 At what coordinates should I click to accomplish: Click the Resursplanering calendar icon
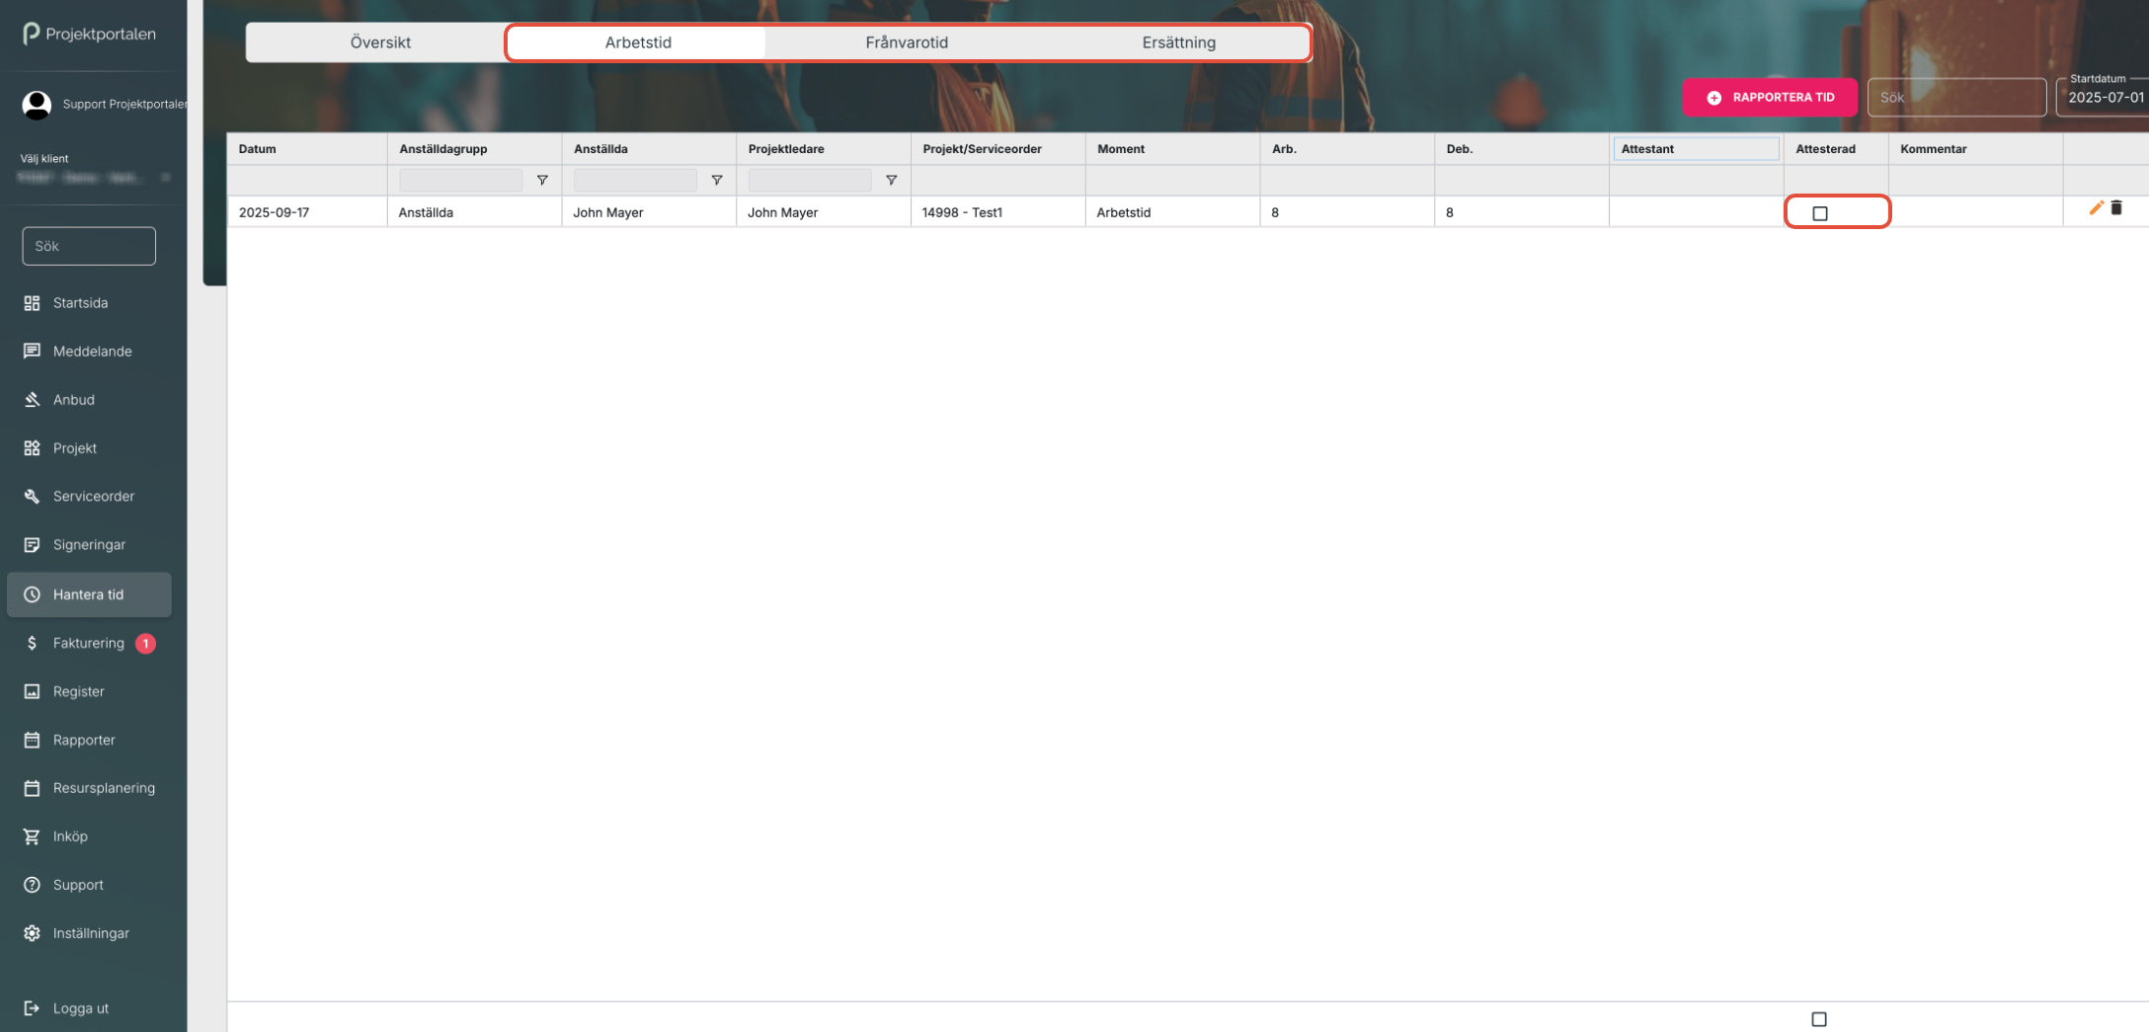coord(32,788)
